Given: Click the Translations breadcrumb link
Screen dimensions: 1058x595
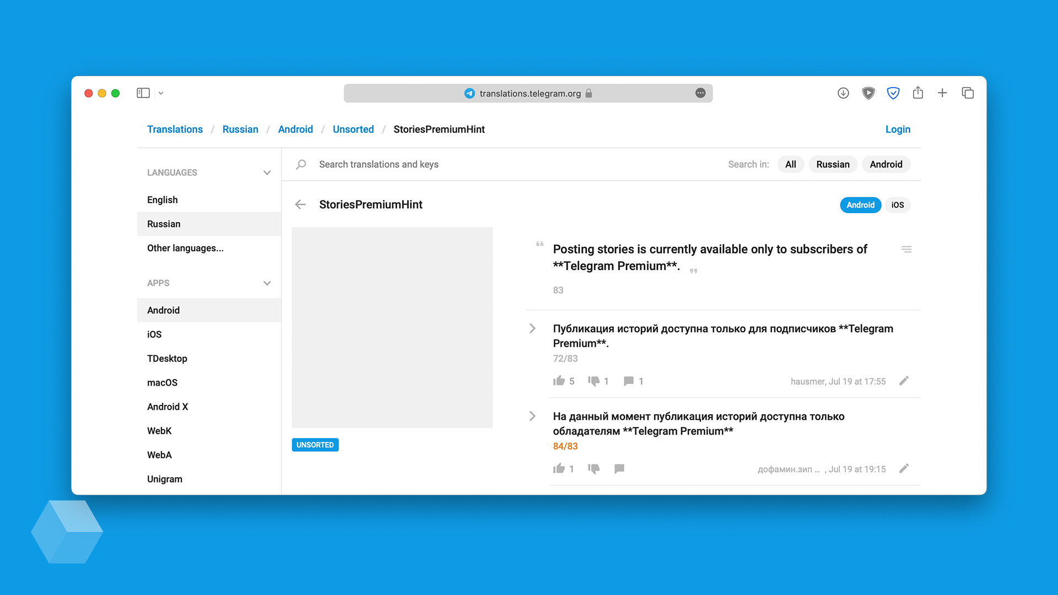Looking at the screenshot, I should [174, 129].
